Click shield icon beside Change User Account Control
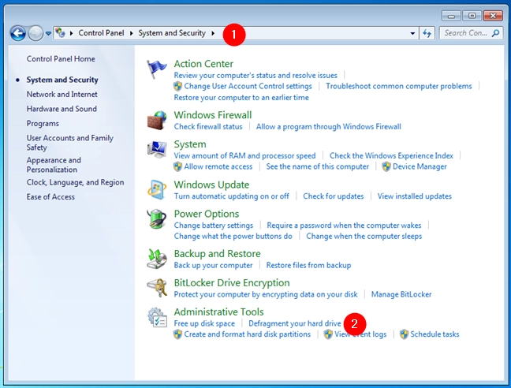511x388 pixels. coord(177,86)
